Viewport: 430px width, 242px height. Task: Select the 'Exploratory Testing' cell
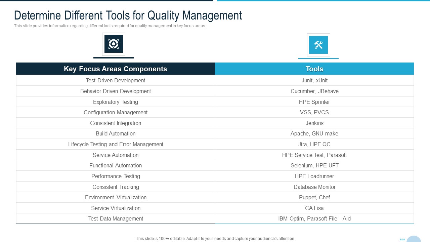pos(116,102)
